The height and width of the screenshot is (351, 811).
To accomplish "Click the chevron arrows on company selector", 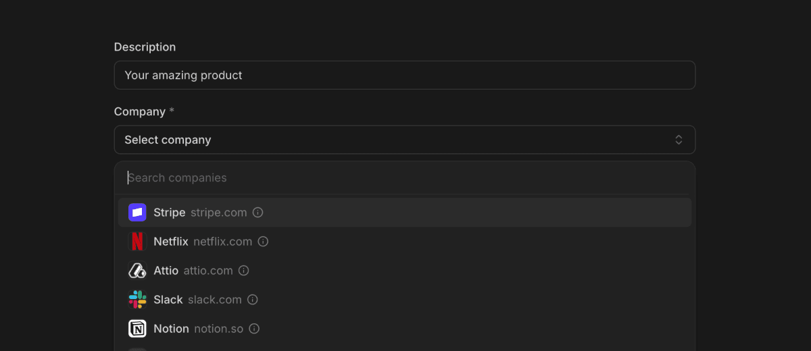I will [679, 140].
